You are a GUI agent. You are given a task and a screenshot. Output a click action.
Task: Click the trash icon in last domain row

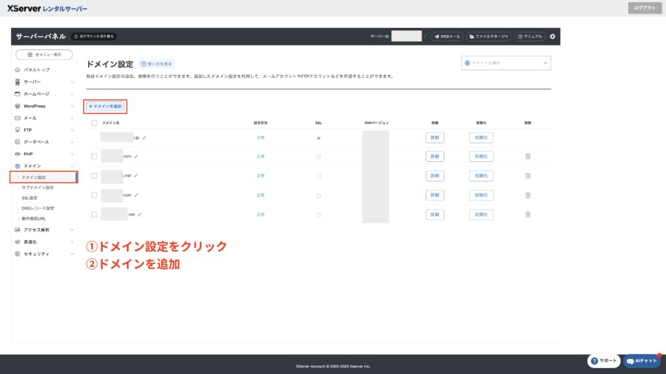(528, 215)
